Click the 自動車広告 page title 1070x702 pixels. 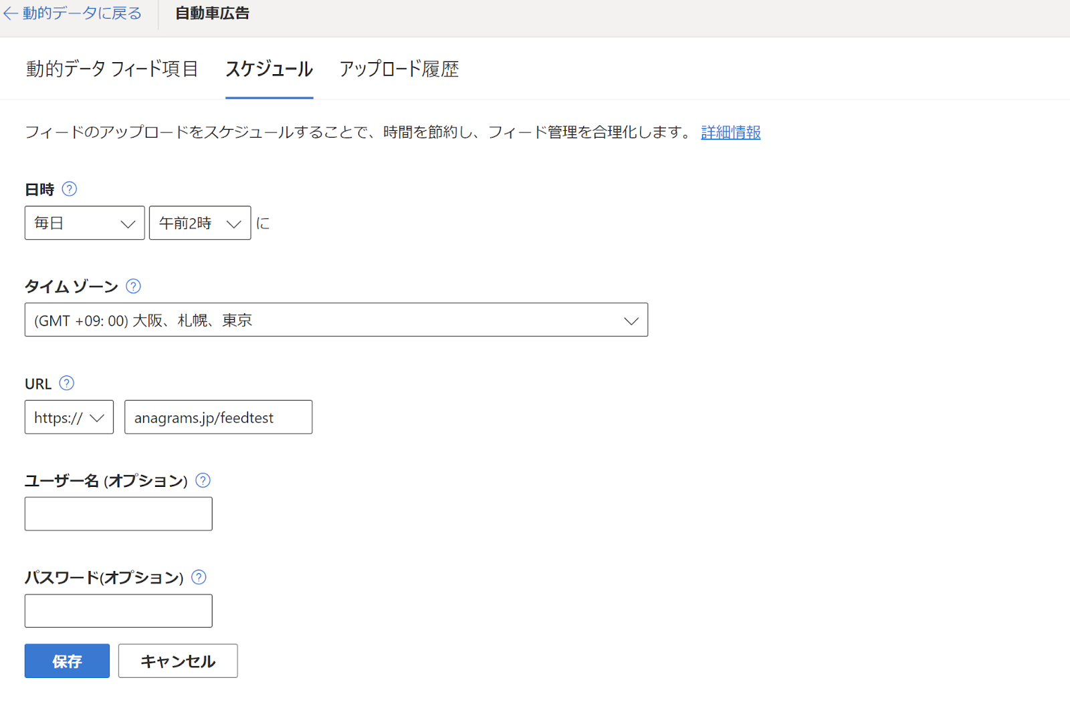click(x=212, y=13)
